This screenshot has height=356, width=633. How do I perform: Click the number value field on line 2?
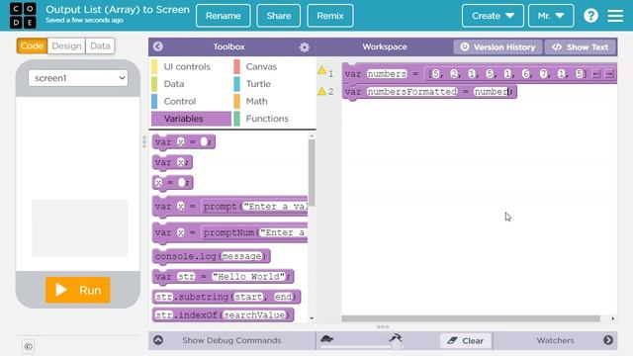[492, 92]
